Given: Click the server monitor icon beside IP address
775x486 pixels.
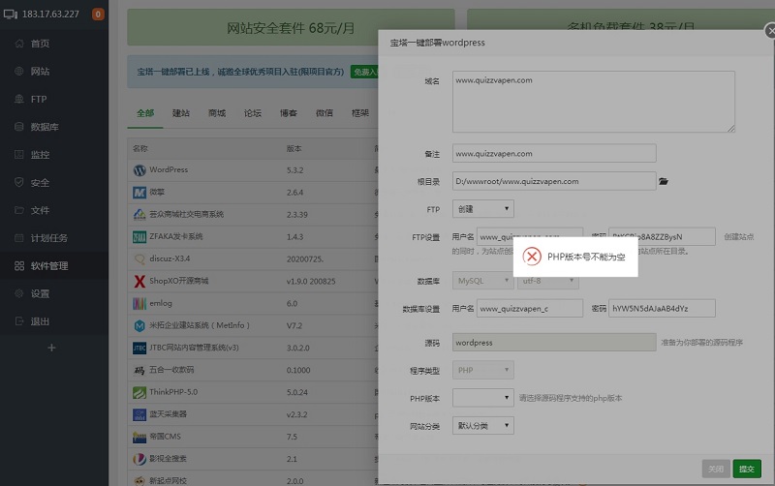Looking at the screenshot, I should click(11, 14).
